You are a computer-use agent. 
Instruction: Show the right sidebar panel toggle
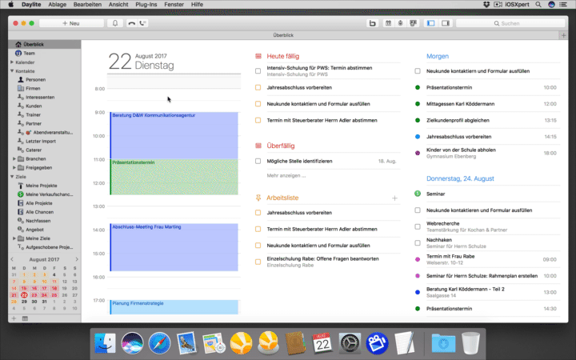(x=445, y=23)
